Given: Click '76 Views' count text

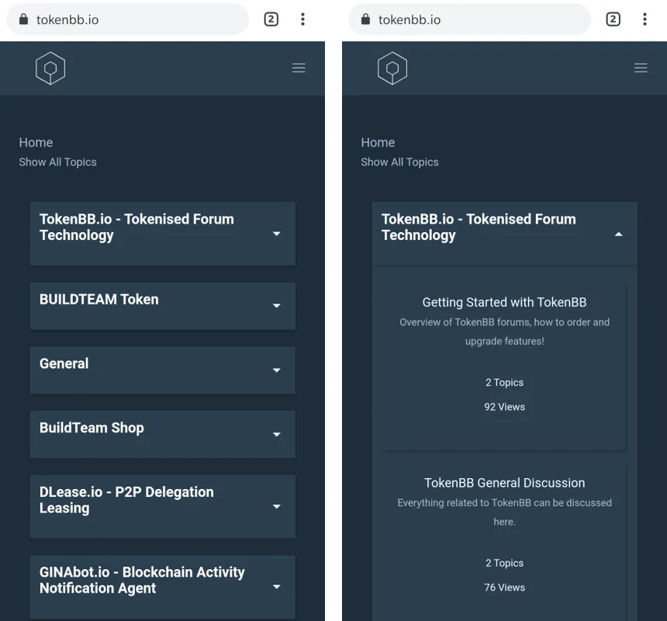Looking at the screenshot, I should [504, 588].
